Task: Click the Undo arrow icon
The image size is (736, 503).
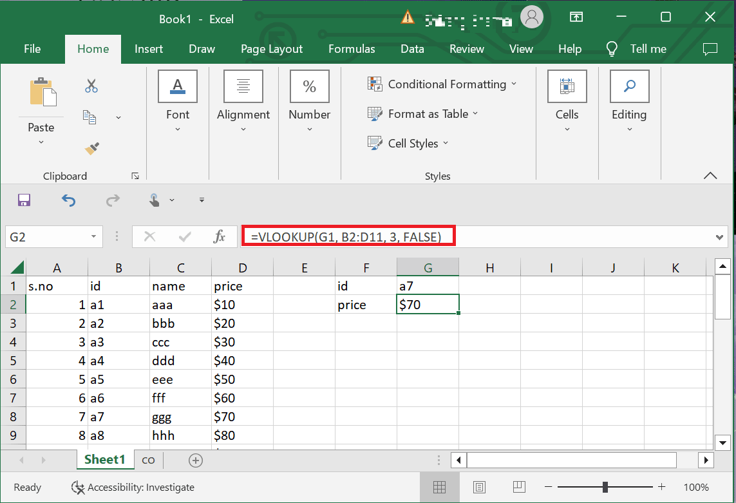Action: 68,200
